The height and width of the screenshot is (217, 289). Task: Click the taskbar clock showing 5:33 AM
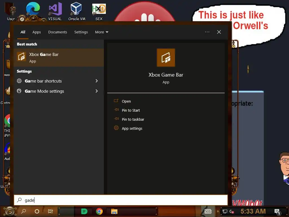[253, 211]
